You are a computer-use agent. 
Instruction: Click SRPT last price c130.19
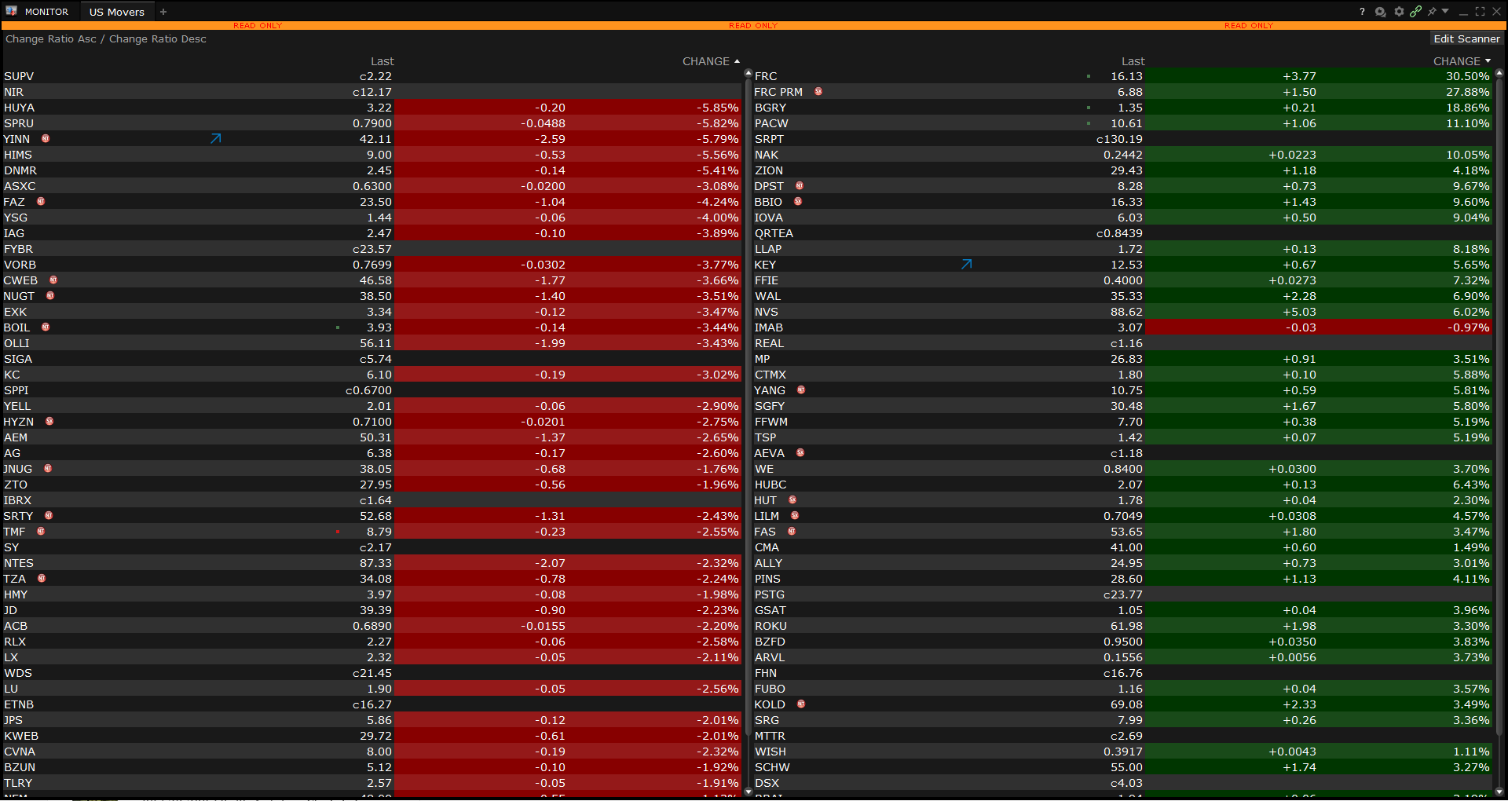(x=1119, y=139)
